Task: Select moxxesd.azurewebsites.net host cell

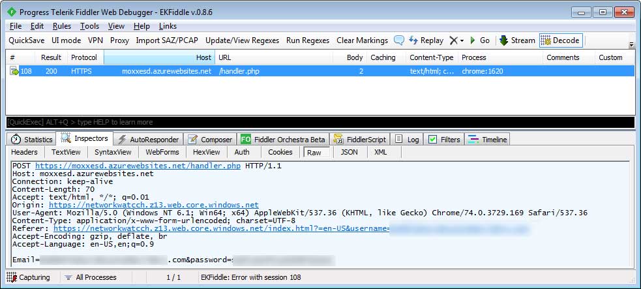Action: coord(166,71)
